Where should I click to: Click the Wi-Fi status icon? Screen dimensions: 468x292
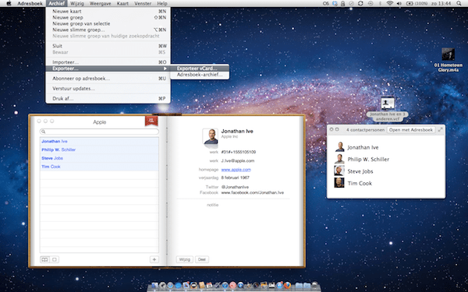coord(390,4)
